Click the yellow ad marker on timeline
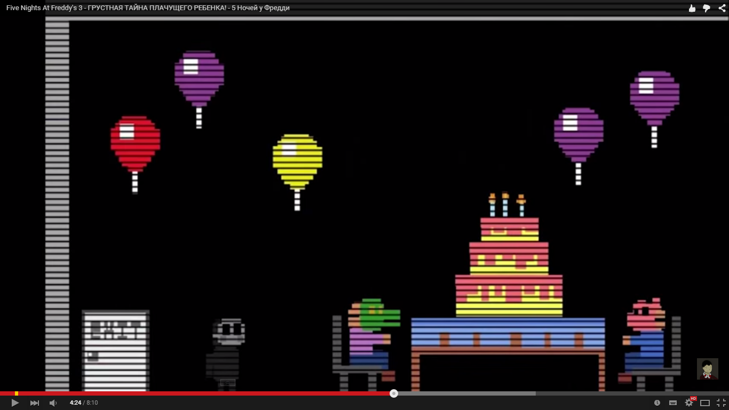Screen dimensions: 729x410 (x=17, y=393)
